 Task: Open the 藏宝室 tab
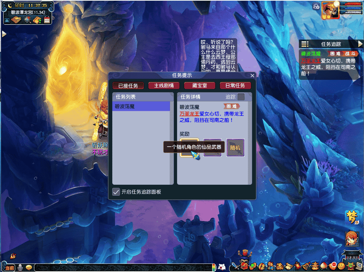coord(199,85)
